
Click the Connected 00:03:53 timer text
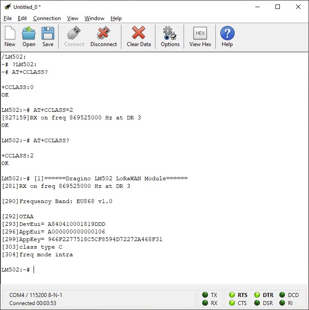pos(33,303)
